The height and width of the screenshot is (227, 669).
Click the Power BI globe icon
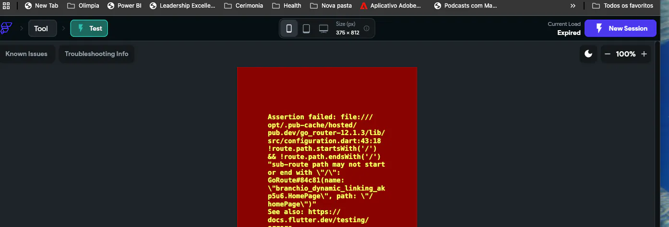click(x=111, y=6)
